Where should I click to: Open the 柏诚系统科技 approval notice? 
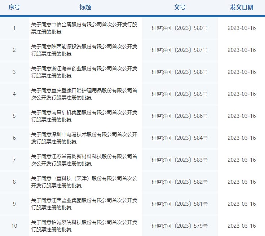84,226
